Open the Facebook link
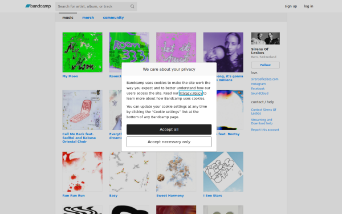This screenshot has width=342, height=214. pos(258,88)
